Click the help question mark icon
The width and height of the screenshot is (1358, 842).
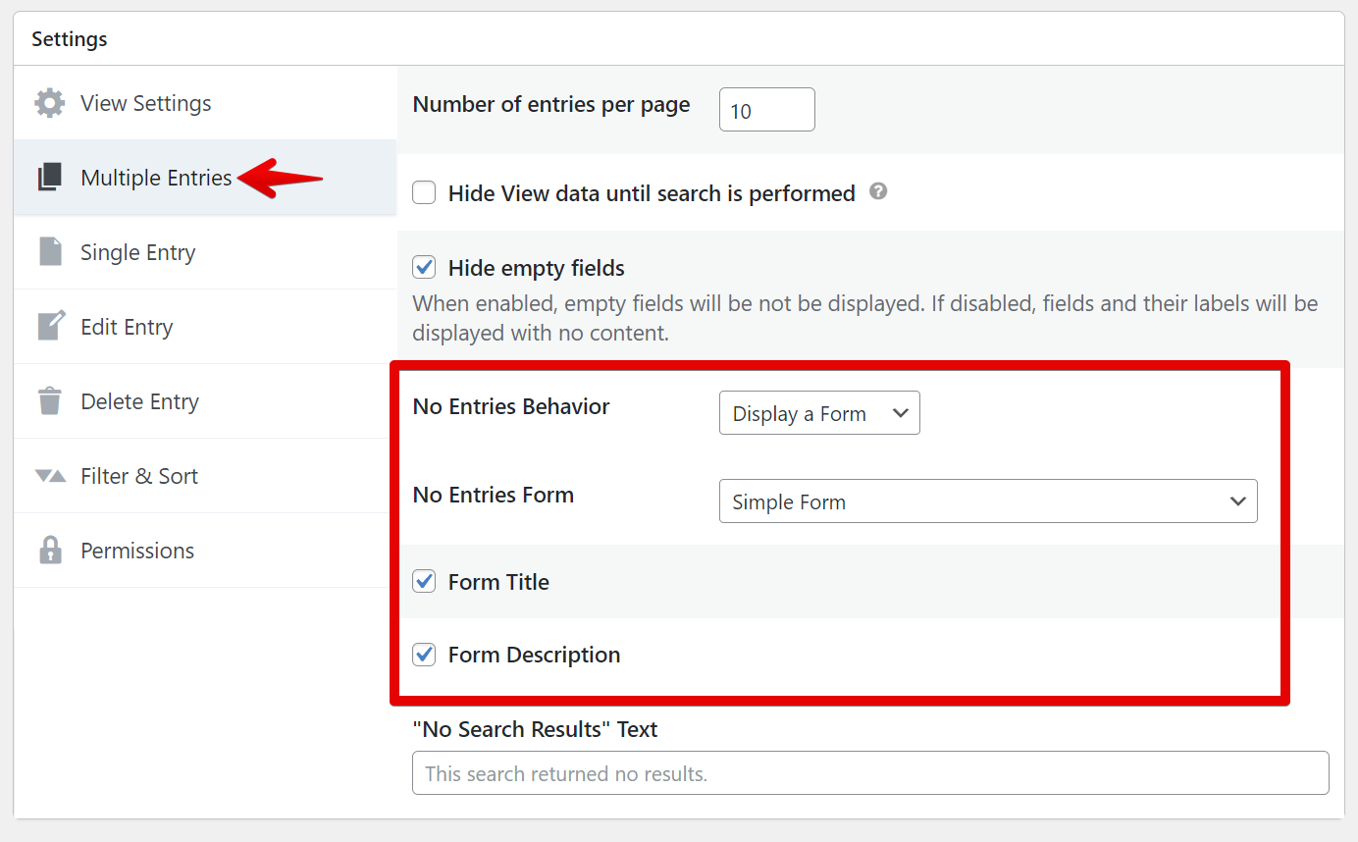[x=878, y=192]
